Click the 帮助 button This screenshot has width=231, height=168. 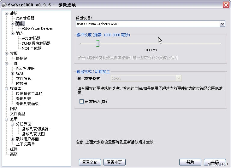point(190,162)
